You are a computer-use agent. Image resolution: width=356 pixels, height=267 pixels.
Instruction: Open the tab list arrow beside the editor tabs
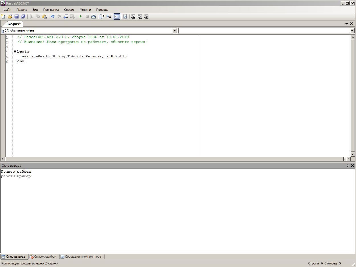coord(347,24)
